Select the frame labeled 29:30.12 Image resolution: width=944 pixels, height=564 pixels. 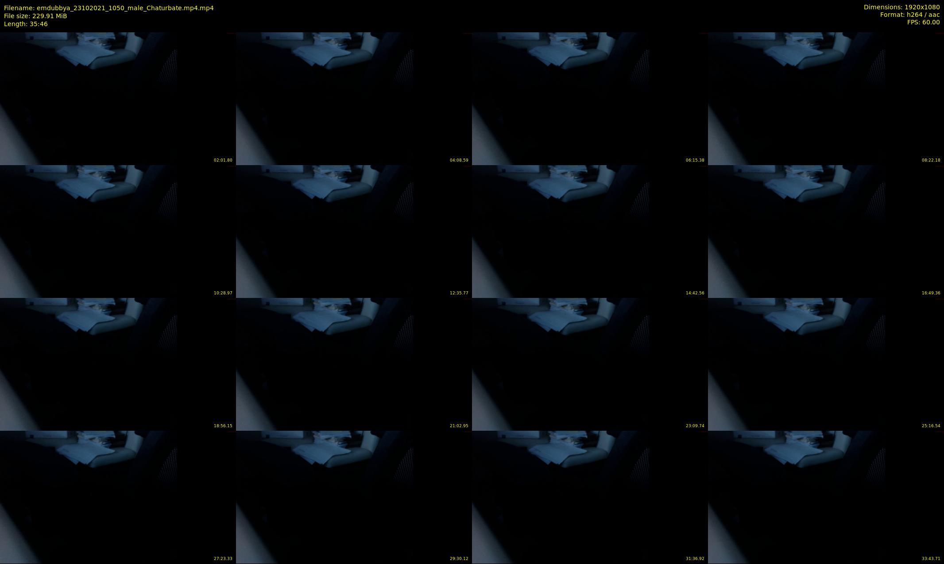[354, 497]
